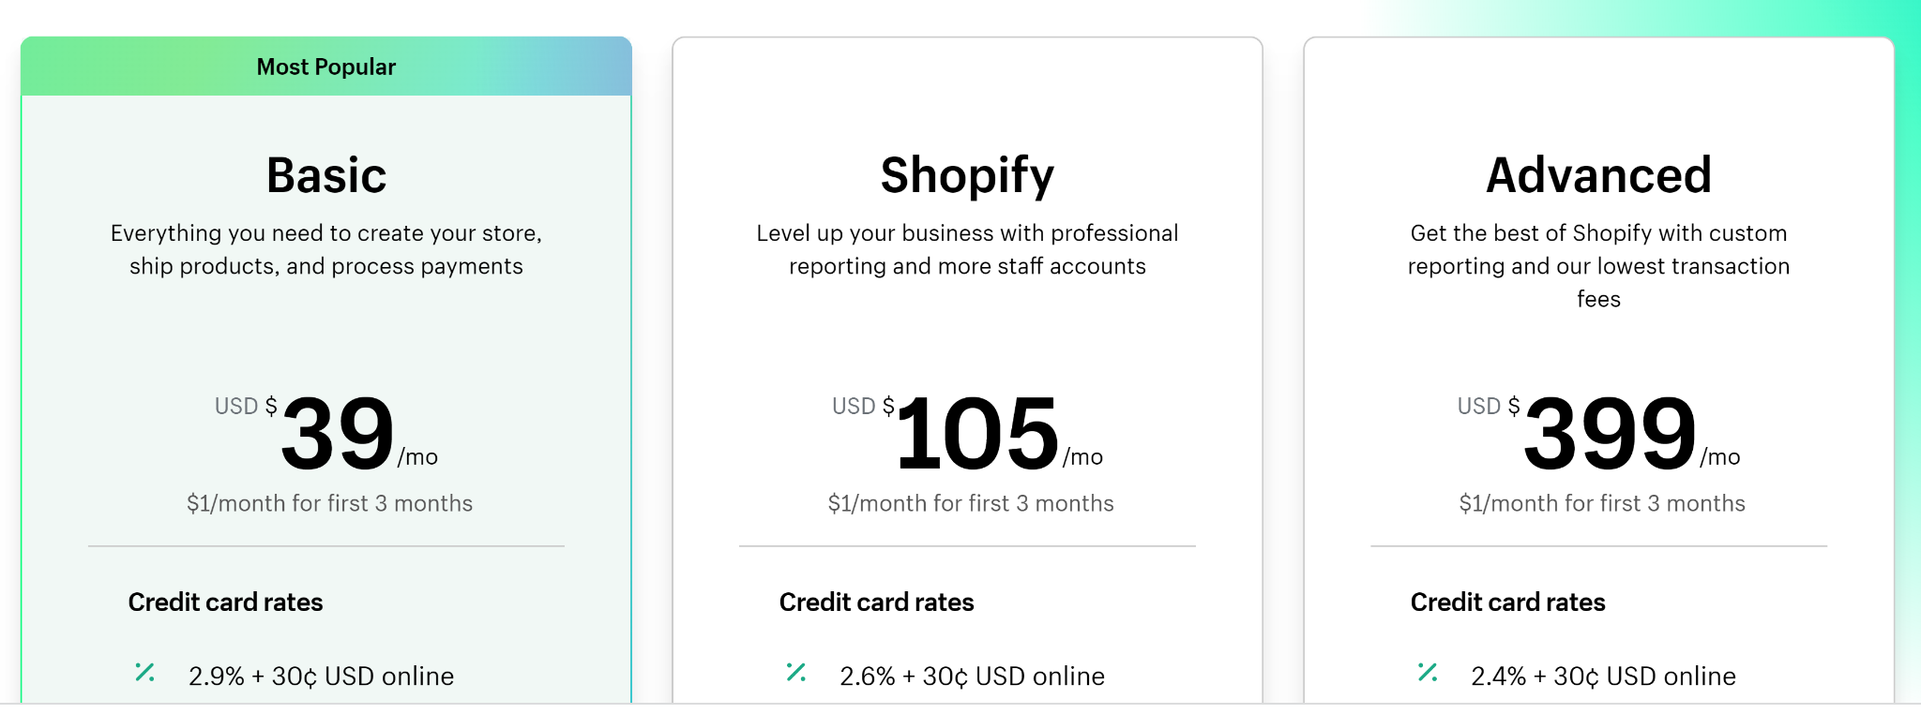Click the 2.4% + 30¢ USD online rate
Screen dimensions: 1921x714
tap(1603, 677)
